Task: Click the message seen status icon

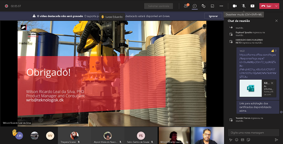Action: (281, 112)
